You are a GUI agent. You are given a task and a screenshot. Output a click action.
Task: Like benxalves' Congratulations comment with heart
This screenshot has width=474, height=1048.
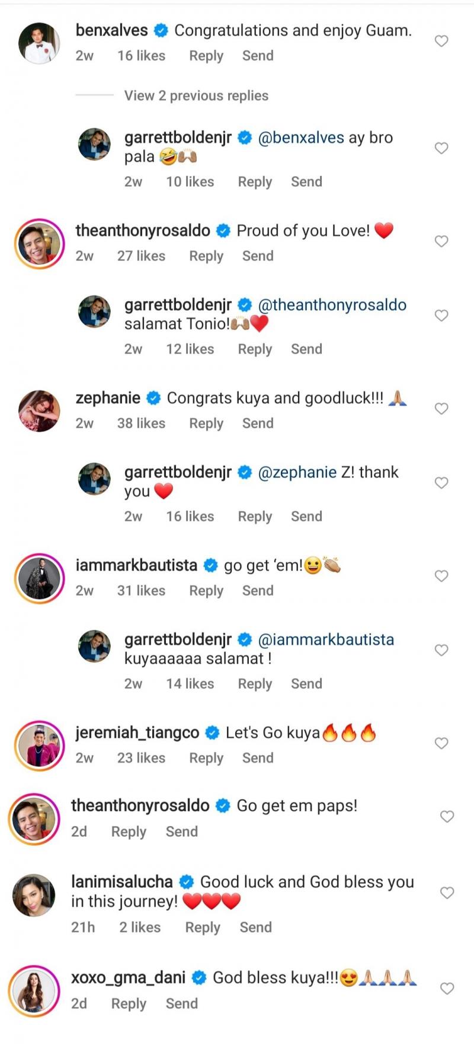441,41
